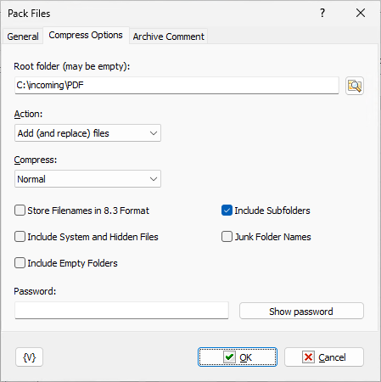
Task: Select the Compress Options tab
Action: (86, 35)
